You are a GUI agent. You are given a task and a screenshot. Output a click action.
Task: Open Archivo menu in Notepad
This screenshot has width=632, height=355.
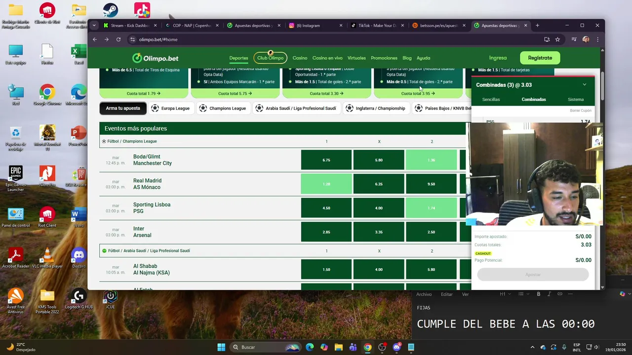tap(424, 294)
